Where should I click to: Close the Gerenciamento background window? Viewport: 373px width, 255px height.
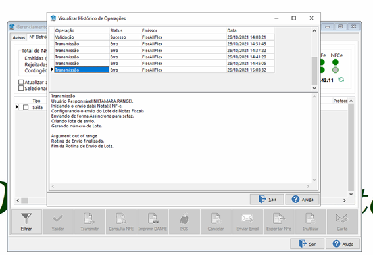tap(353, 26)
